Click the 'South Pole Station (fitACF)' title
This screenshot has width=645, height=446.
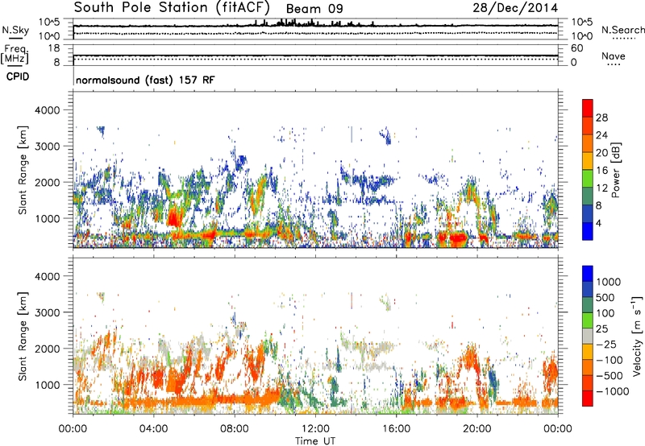pos(173,7)
